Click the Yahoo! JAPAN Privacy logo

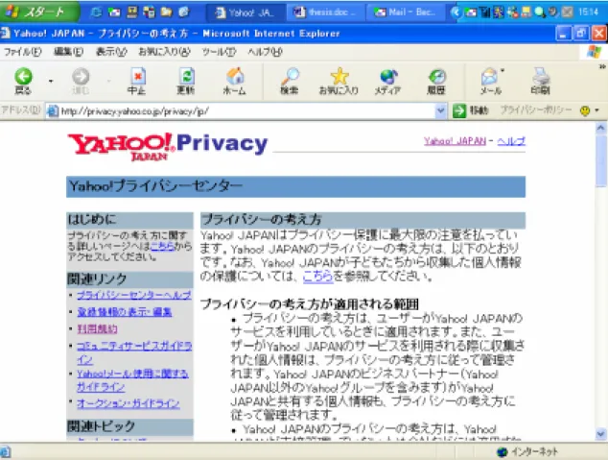point(168,147)
